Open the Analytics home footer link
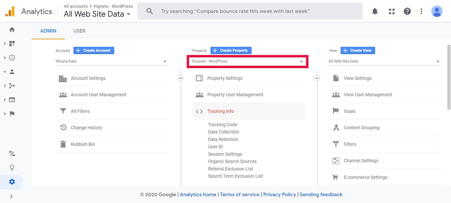The height and width of the screenshot is (203, 451). (198, 194)
